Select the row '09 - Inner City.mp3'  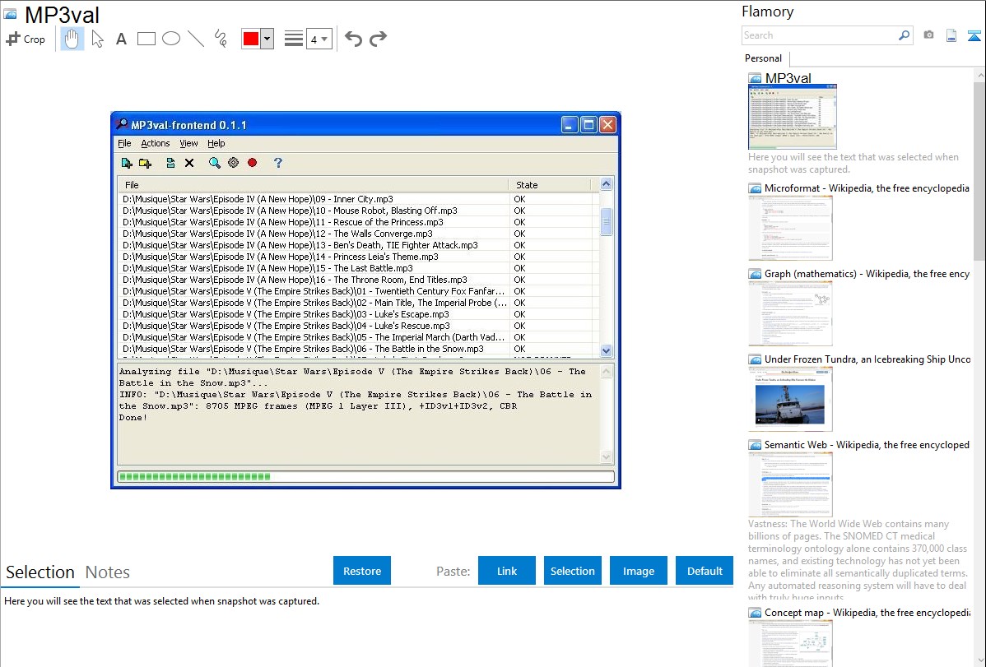click(358, 199)
